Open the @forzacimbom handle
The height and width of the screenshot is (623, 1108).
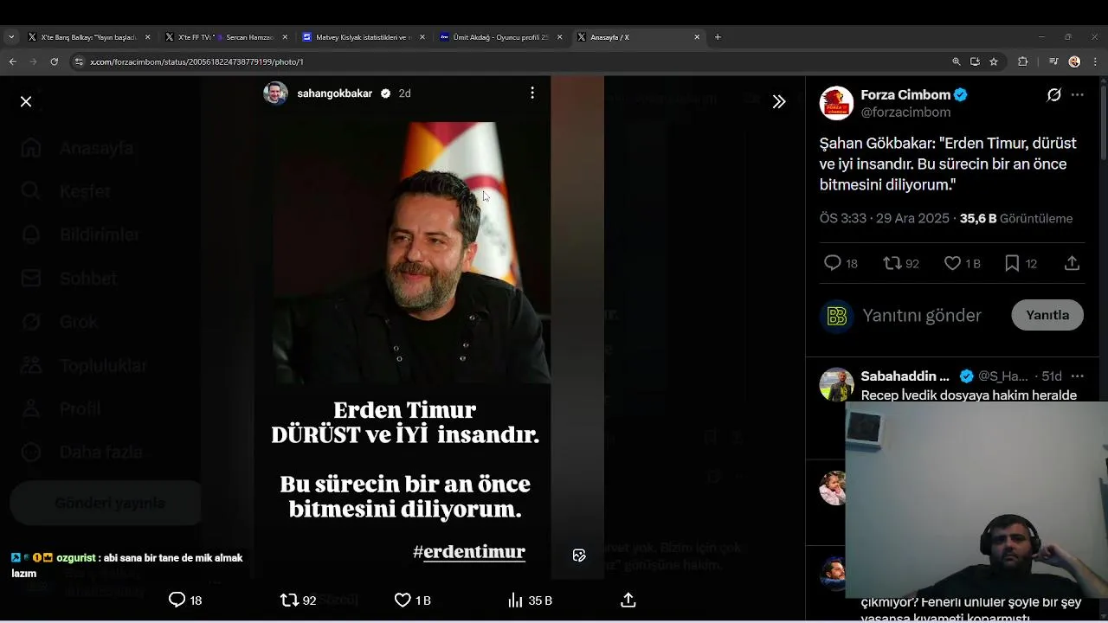[x=905, y=112]
